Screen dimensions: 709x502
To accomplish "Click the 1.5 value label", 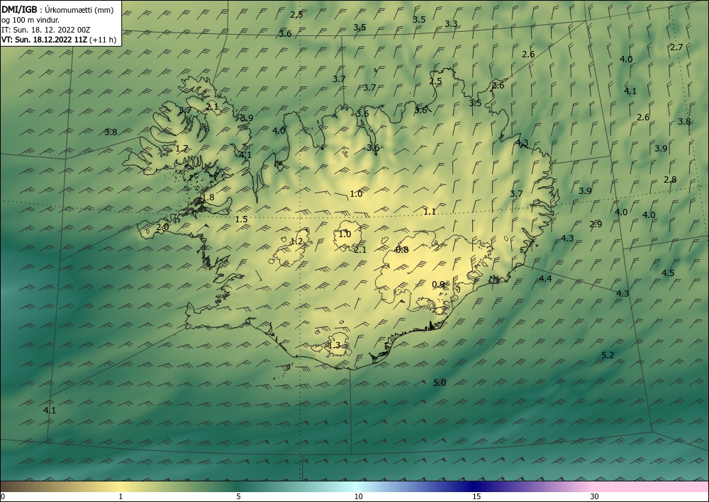I will pyautogui.click(x=242, y=219).
